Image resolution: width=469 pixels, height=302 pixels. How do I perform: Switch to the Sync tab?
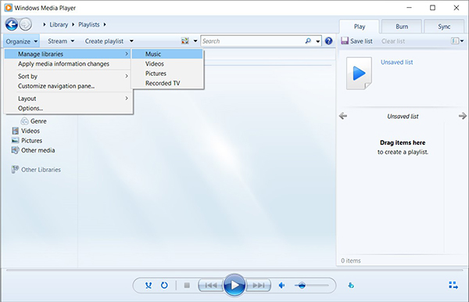(444, 27)
